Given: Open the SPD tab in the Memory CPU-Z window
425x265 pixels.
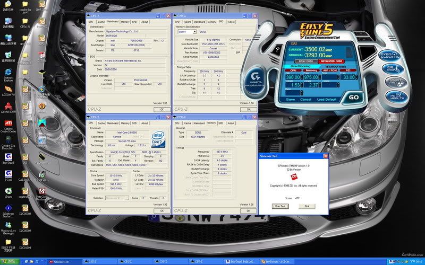Looking at the screenshot, I should tap(220, 123).
